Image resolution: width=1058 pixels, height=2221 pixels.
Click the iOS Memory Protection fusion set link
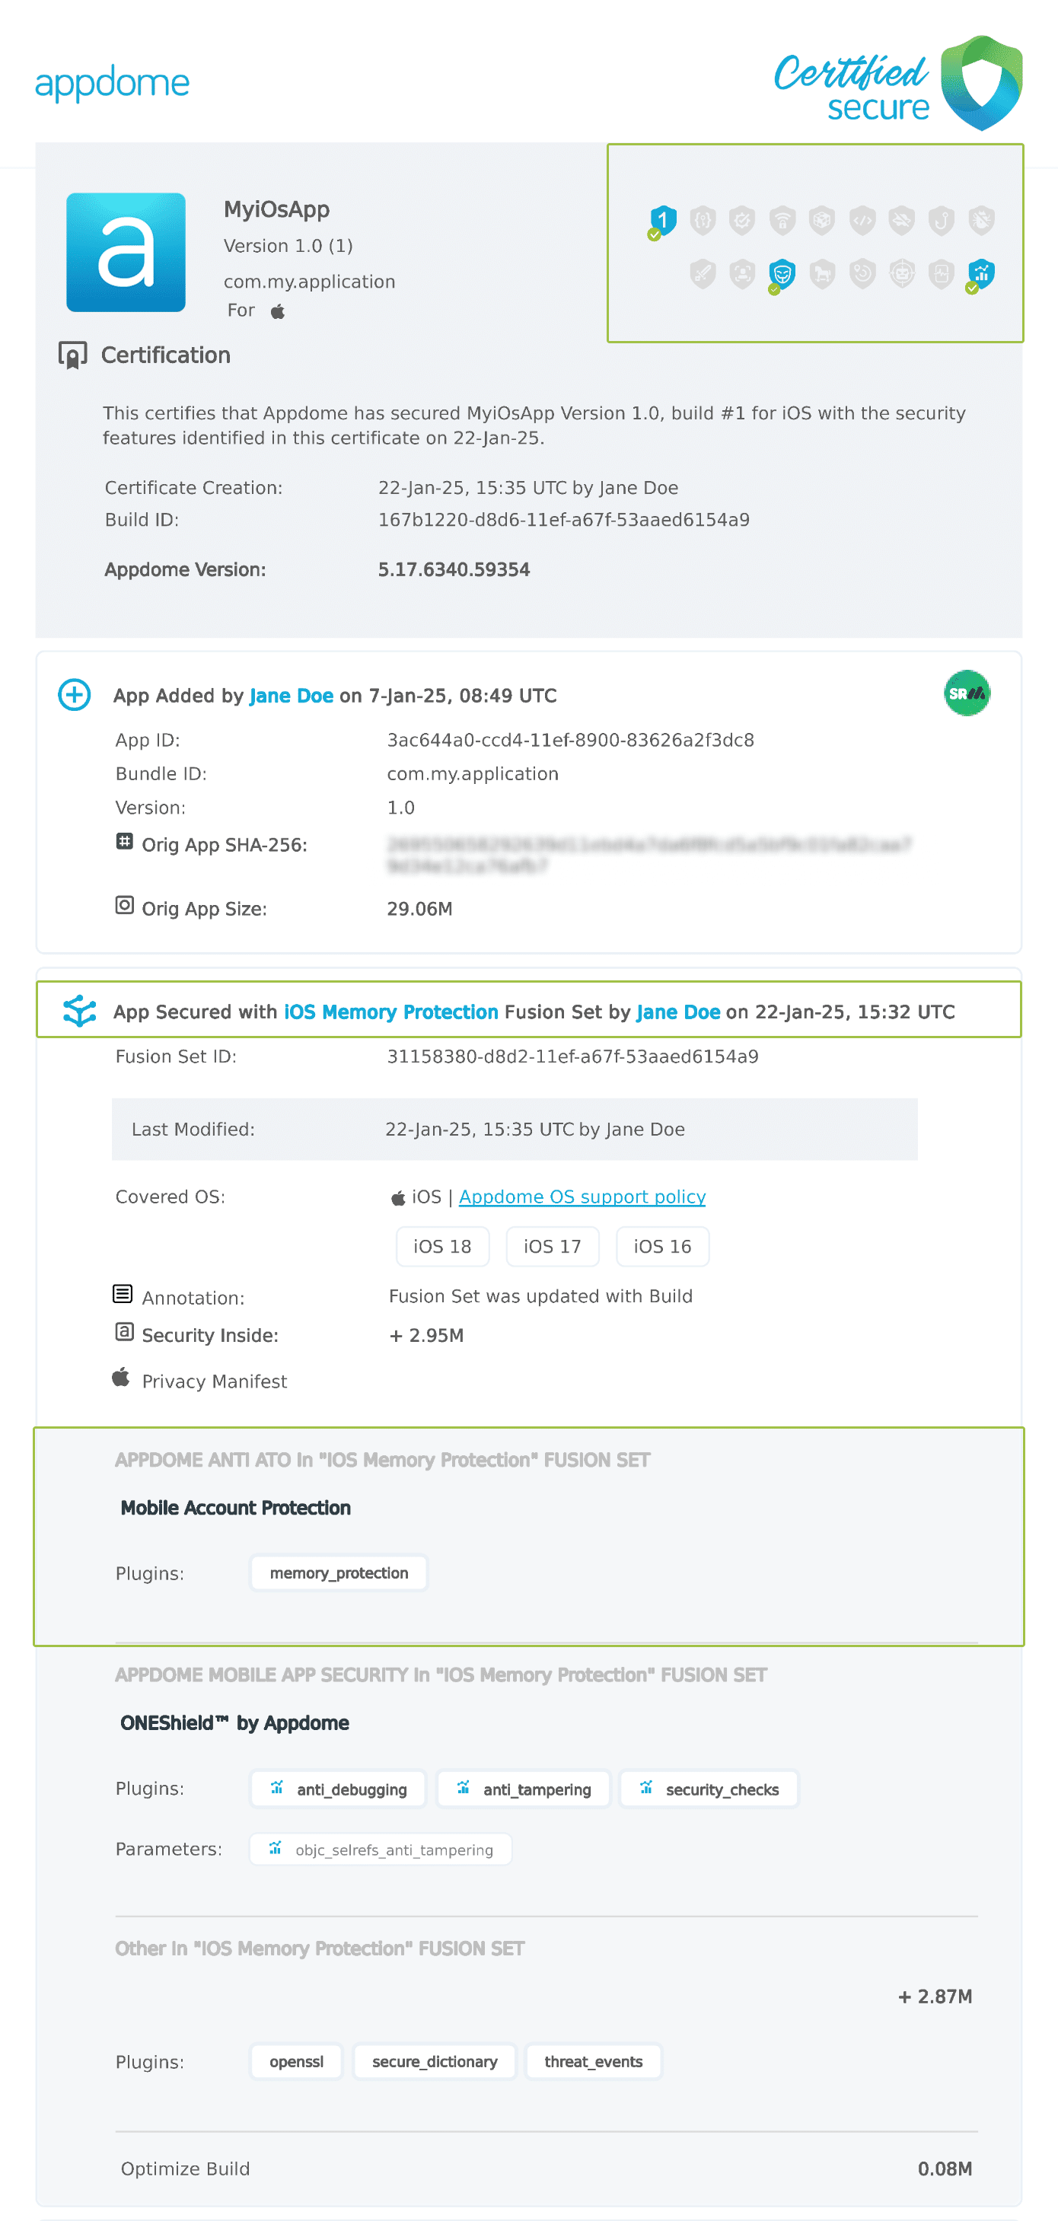pos(390,1012)
